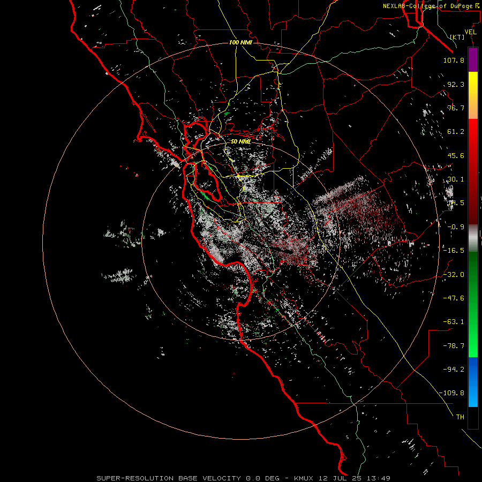Click the VEL legend title

pyautogui.click(x=470, y=32)
